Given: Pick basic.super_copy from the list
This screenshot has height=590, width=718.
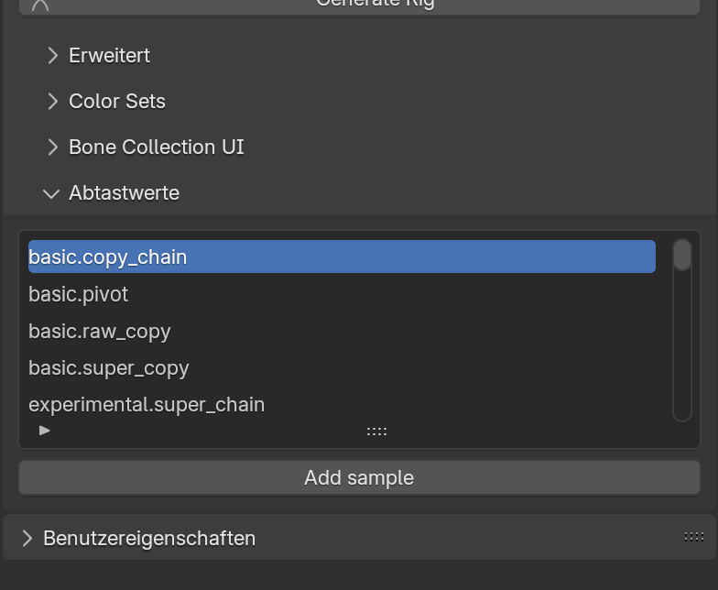Looking at the screenshot, I should 109,368.
